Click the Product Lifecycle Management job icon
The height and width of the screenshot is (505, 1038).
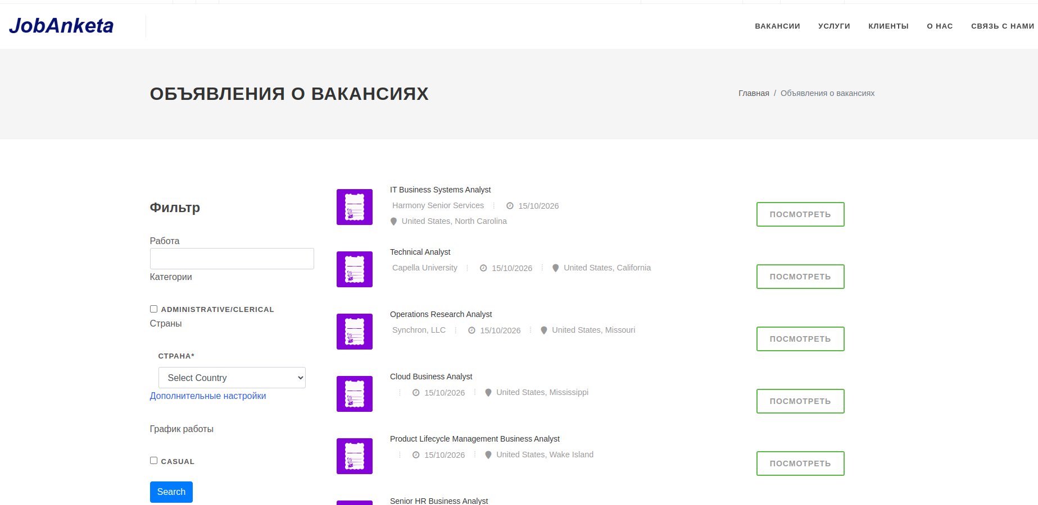(354, 456)
